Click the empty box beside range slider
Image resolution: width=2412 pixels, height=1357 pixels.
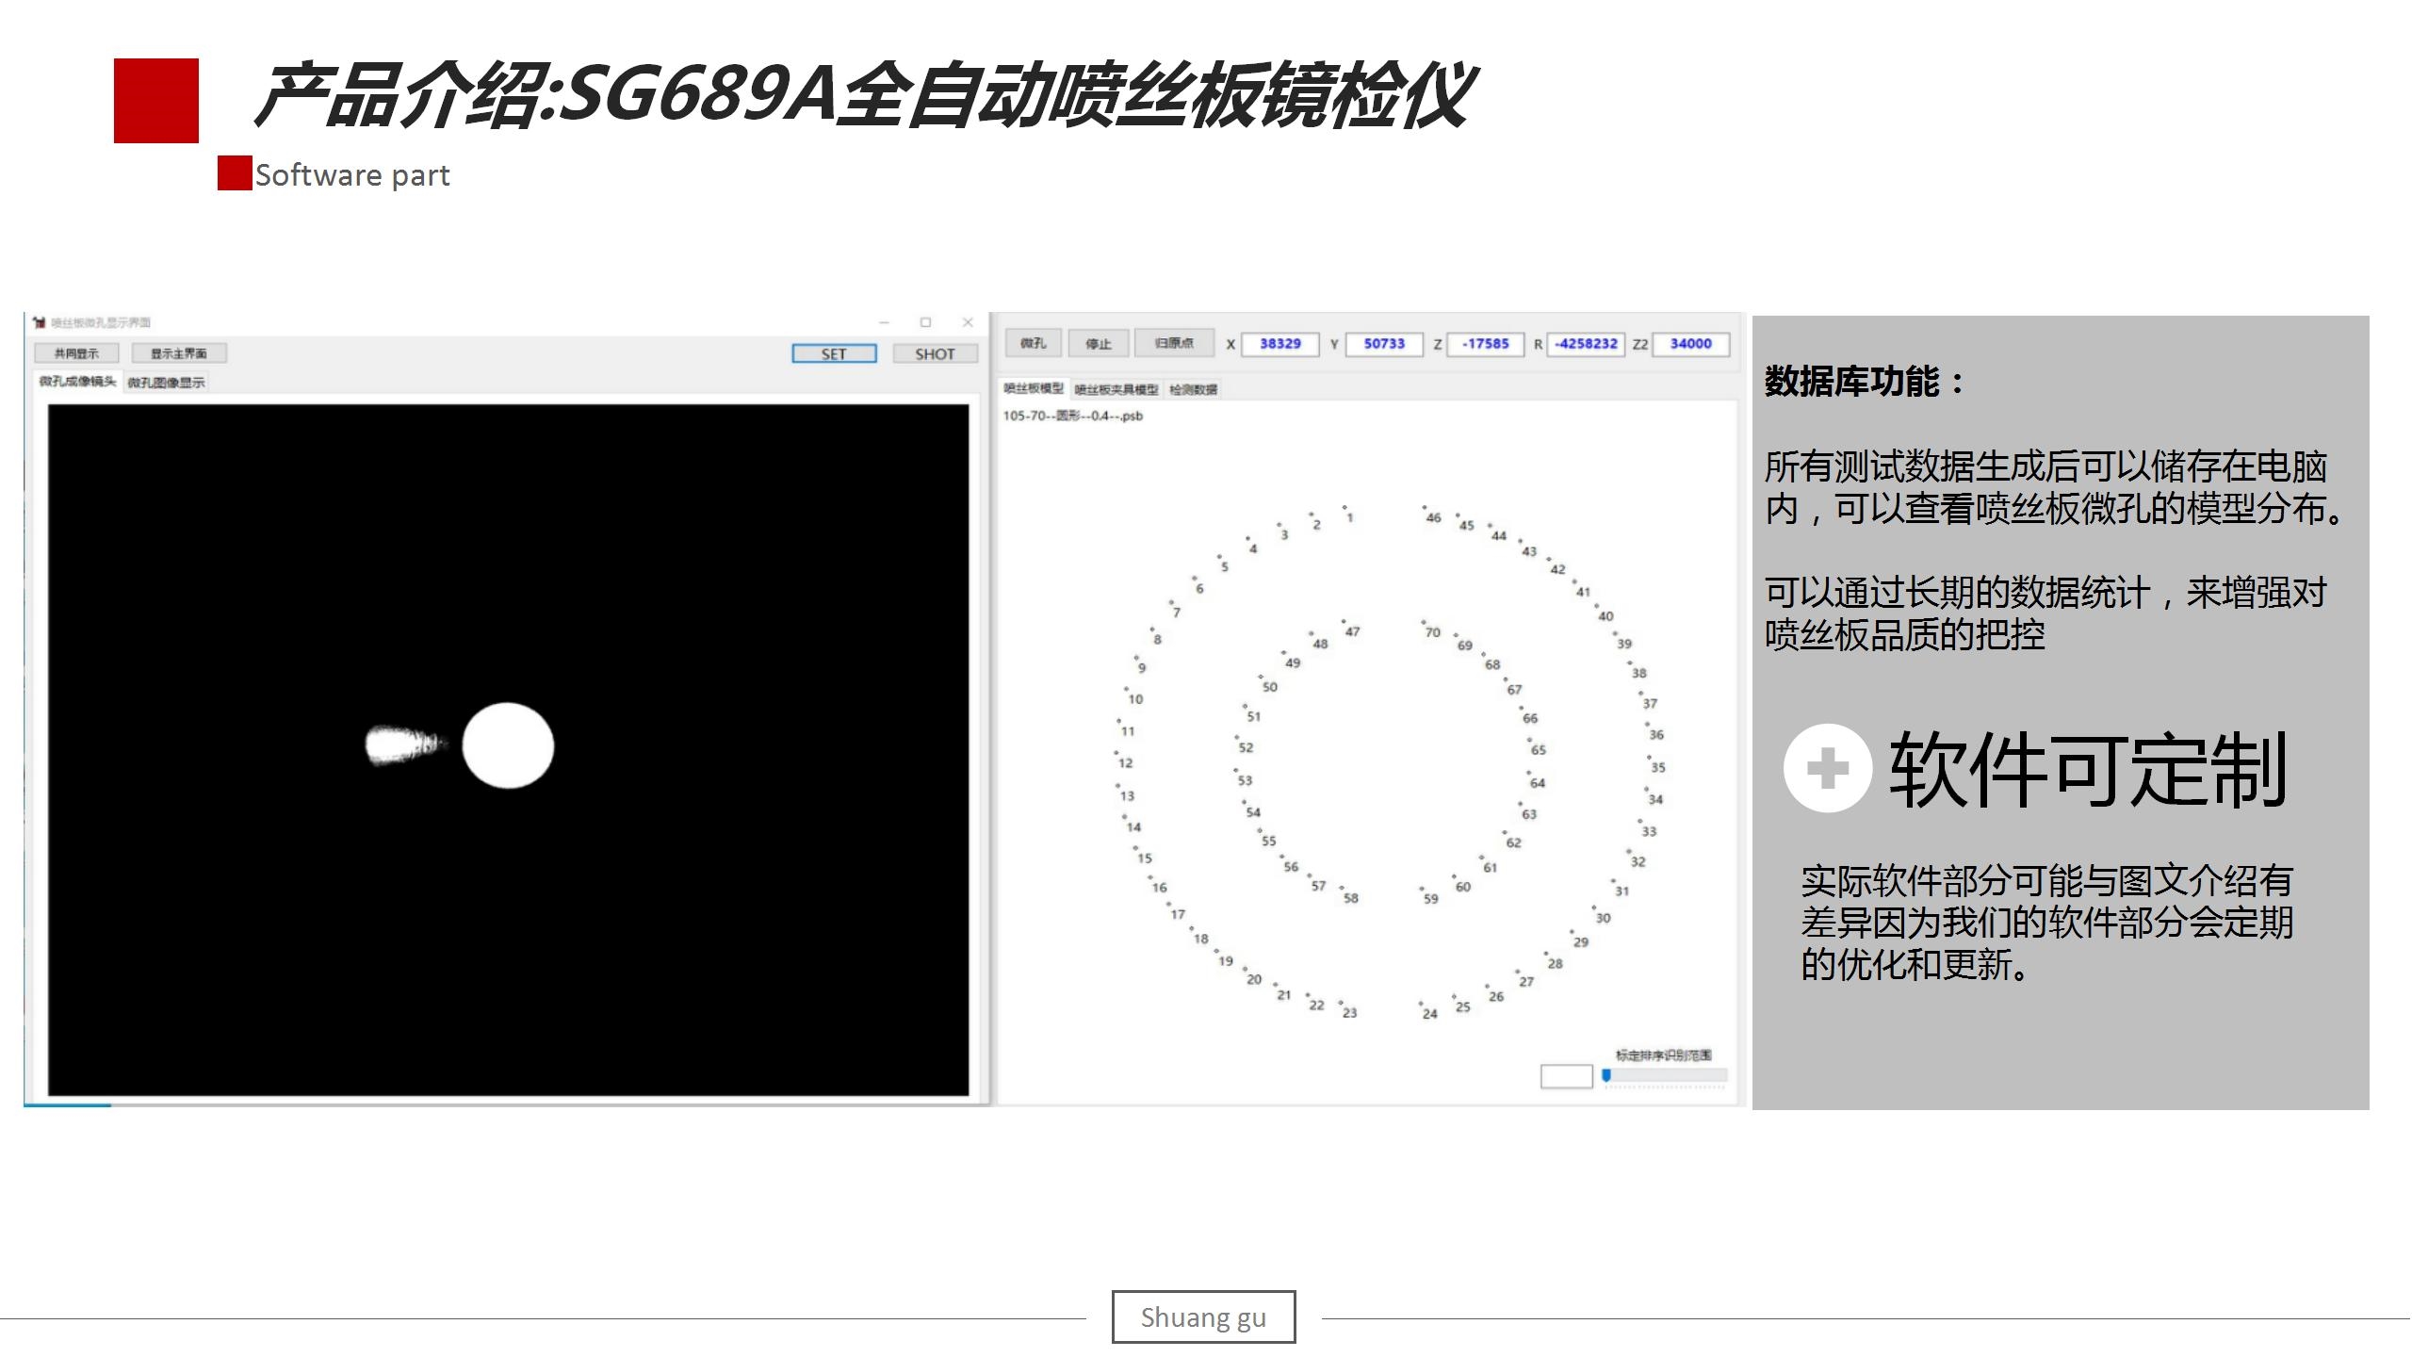click(x=1566, y=1076)
